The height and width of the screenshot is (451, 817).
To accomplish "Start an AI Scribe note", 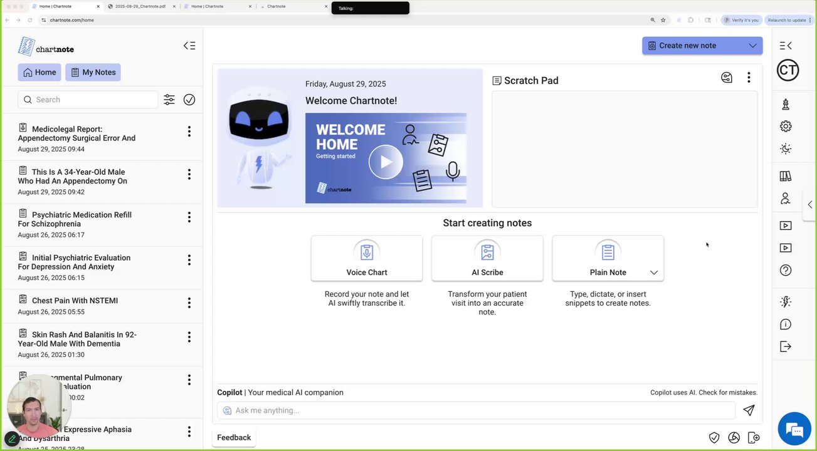I will point(487,258).
